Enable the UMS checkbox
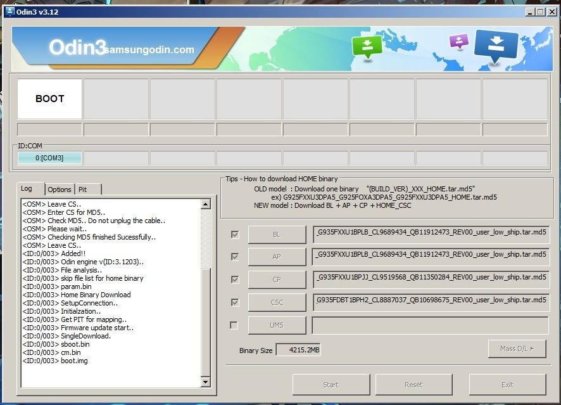 [234, 325]
